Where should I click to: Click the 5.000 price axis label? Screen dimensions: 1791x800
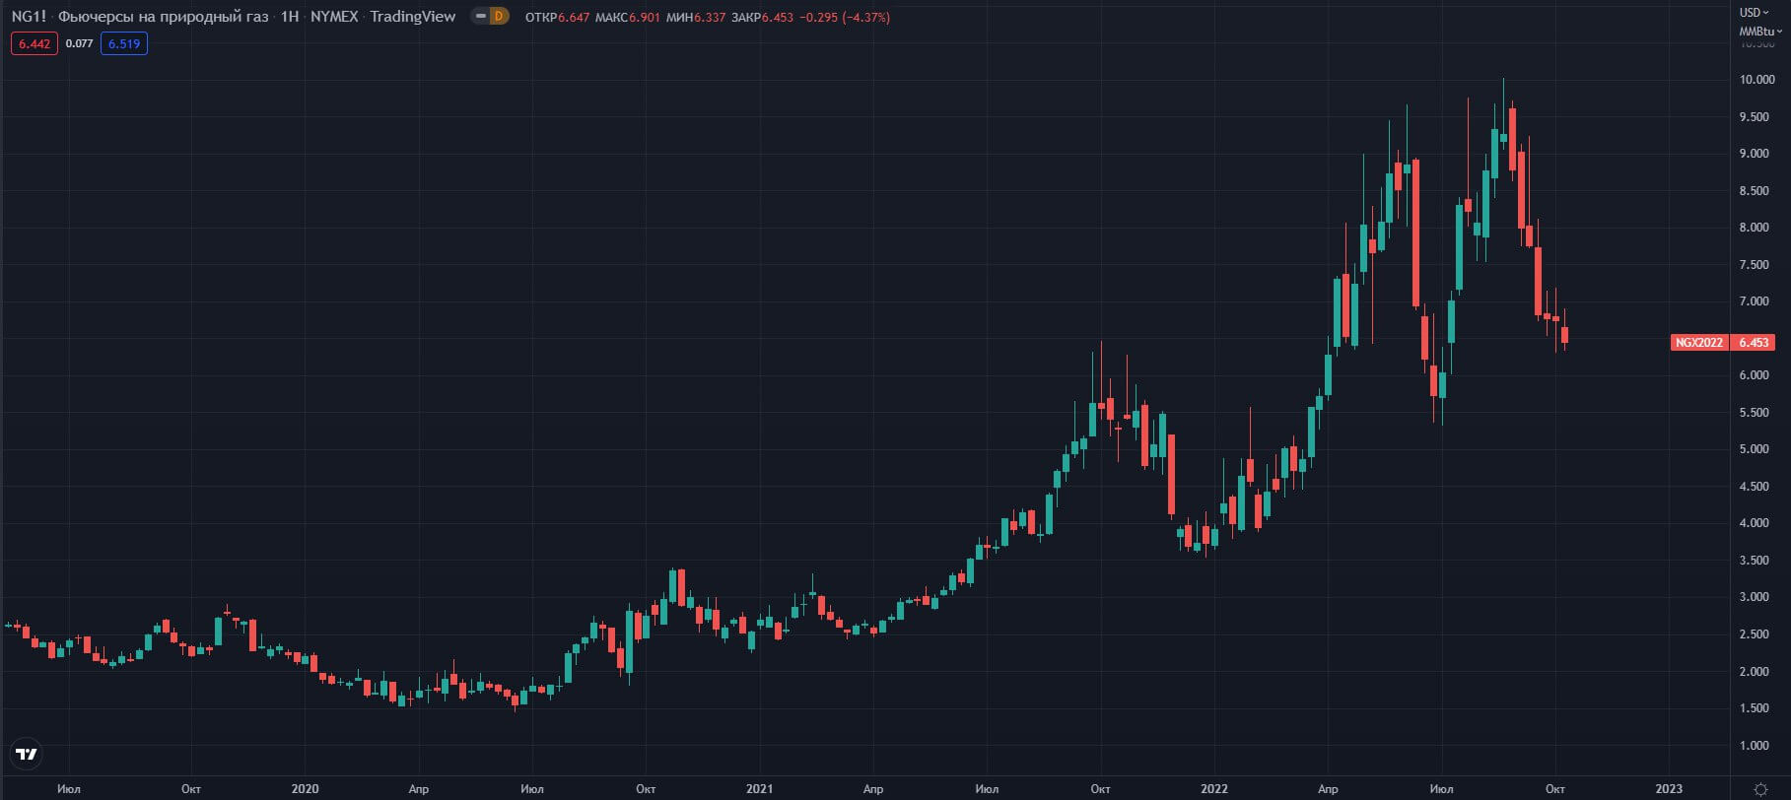click(x=1754, y=449)
